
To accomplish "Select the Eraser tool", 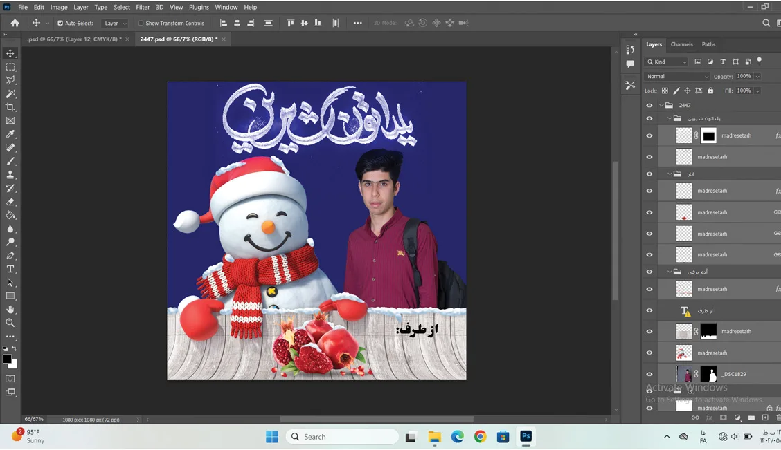I will (x=10, y=202).
